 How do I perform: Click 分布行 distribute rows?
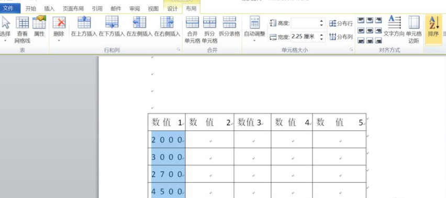tap(341, 24)
